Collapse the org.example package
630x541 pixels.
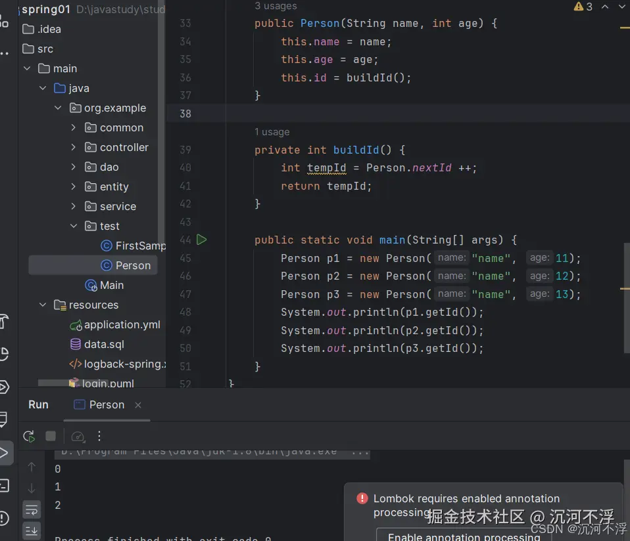59,108
